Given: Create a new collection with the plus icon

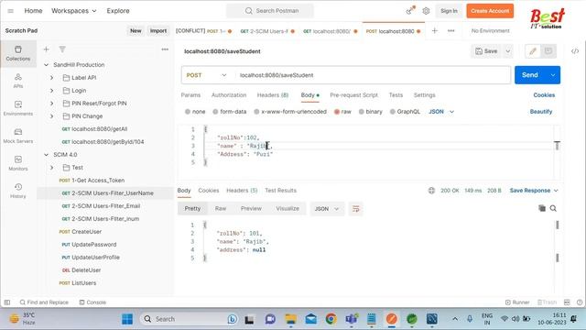Looking at the screenshot, I should point(47,49).
